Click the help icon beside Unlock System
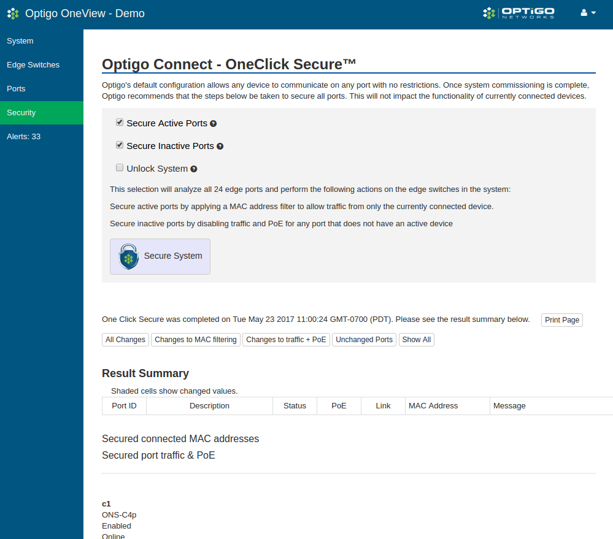This screenshot has height=539, width=613. click(194, 169)
